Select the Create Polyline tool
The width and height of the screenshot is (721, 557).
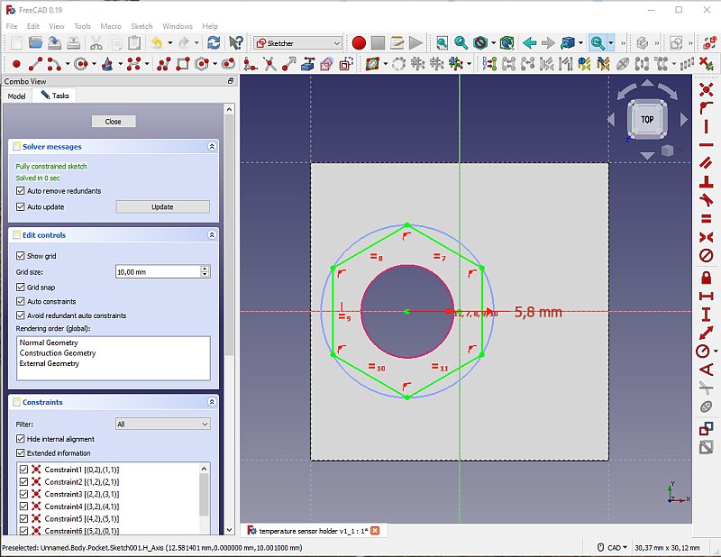pos(163,64)
